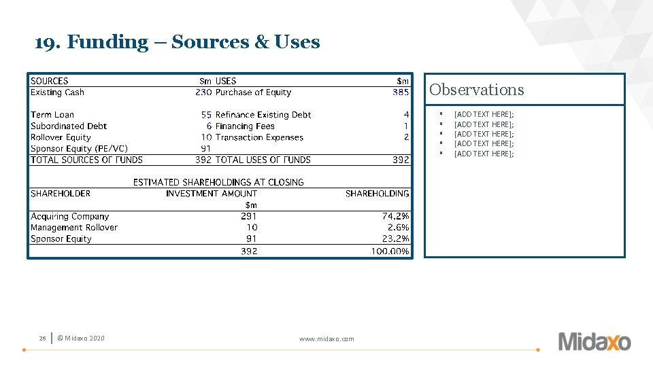This screenshot has height=367, width=653.
Task: Select the 'USES' header cell
Action: (x=226, y=81)
